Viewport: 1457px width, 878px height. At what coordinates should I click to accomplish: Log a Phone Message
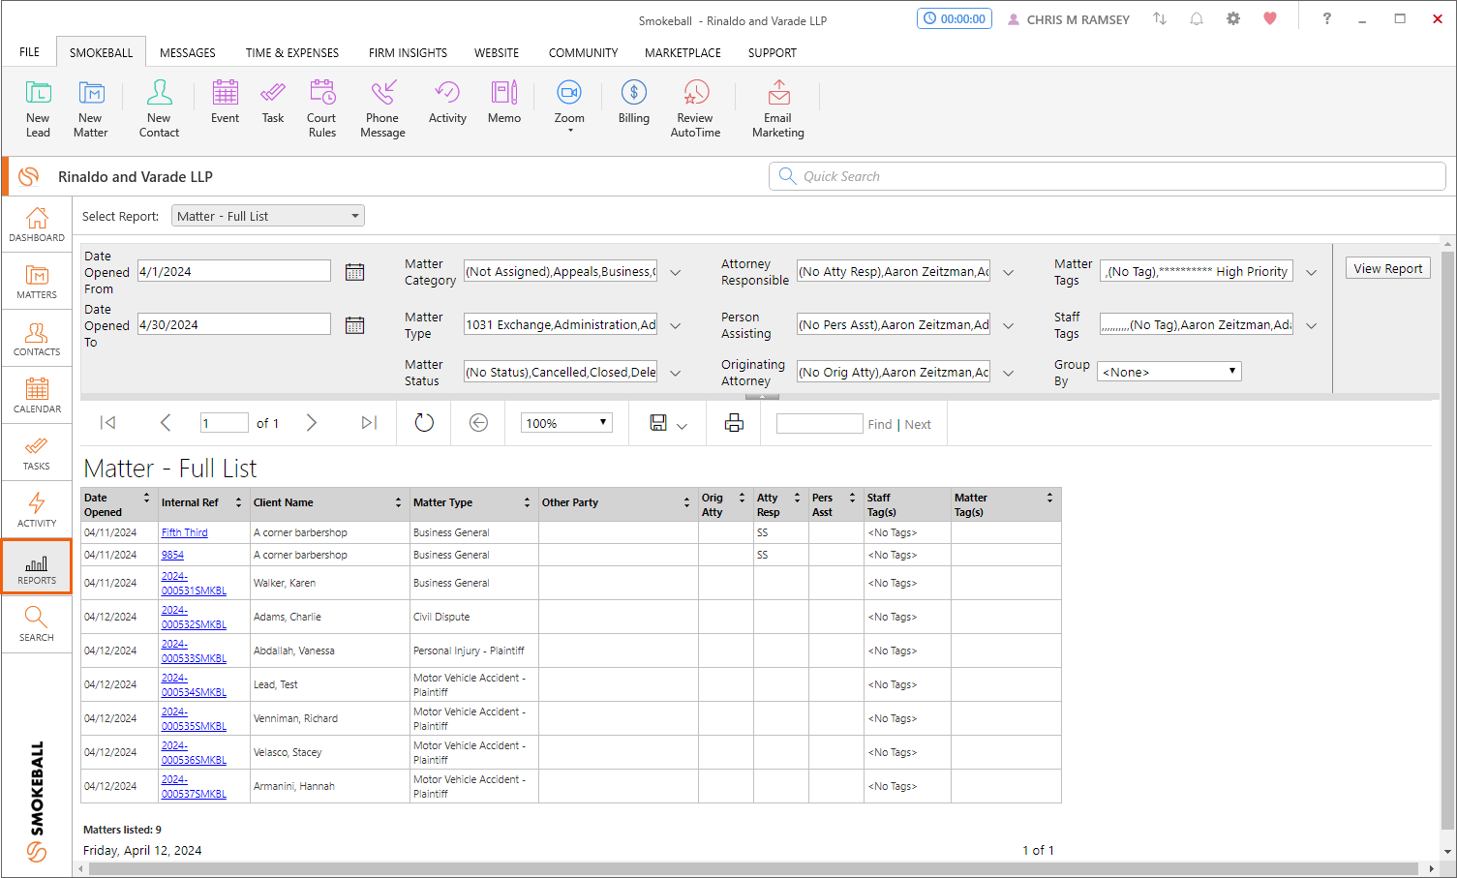(382, 108)
